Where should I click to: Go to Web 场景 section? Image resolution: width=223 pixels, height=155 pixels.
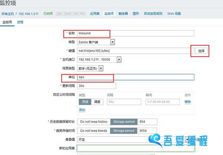[x=174, y=14]
